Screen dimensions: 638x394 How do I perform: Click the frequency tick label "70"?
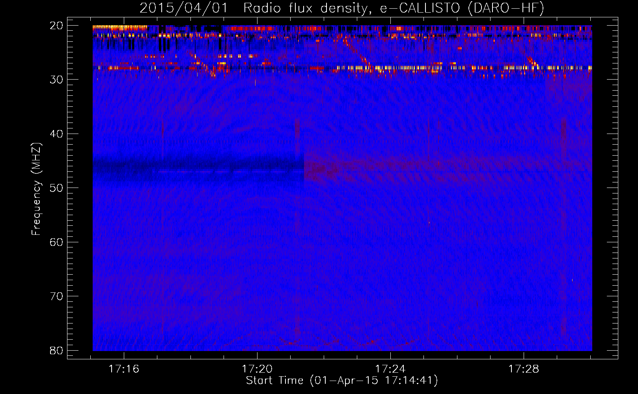pyautogui.click(x=57, y=296)
